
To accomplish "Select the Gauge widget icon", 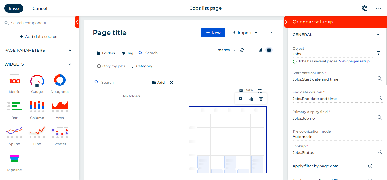I will coord(37,81).
